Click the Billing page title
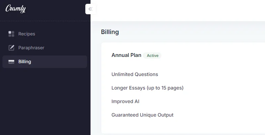Screen dimensions: 265x135 (110, 32)
